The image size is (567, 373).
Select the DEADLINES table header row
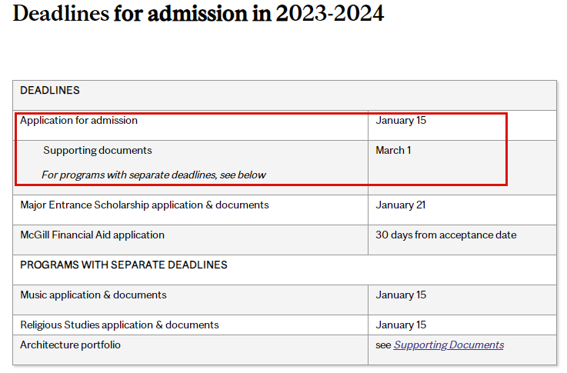click(x=50, y=91)
